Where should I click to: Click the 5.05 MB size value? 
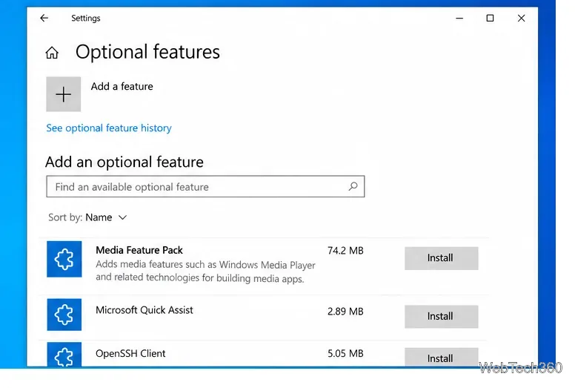click(345, 353)
